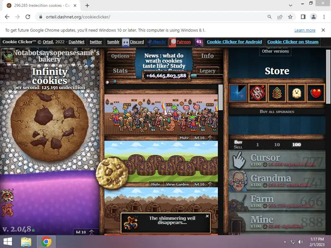
Task: Click the shimmering veil notification icon
Action: [x=131, y=223]
